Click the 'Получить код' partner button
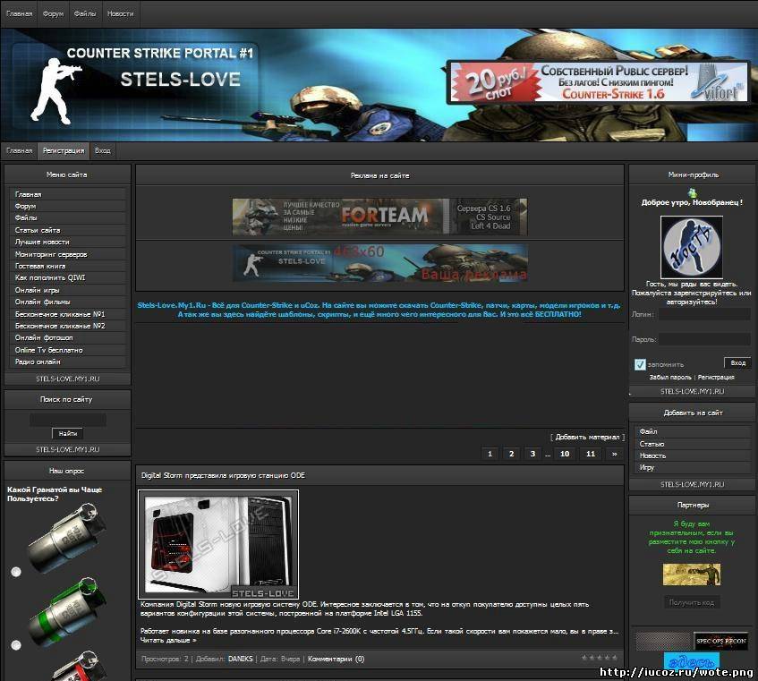 point(691,602)
